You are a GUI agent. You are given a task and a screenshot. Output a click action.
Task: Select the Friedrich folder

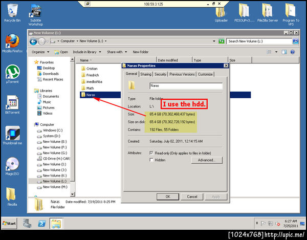point(90,75)
